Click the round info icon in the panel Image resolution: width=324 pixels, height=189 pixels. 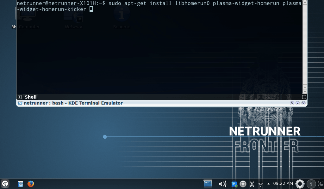pyautogui.click(x=311, y=184)
